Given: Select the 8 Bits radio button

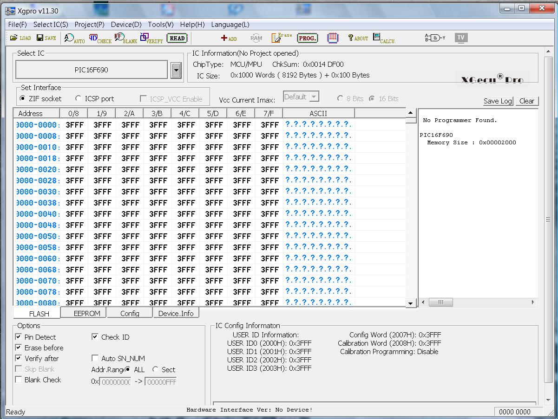Looking at the screenshot, I should point(340,98).
